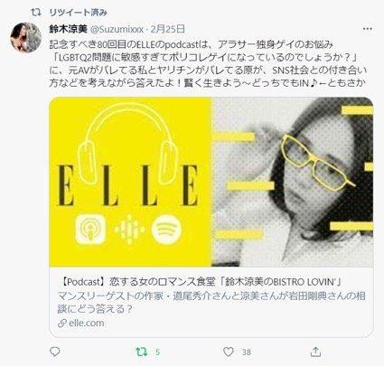Click the ELLE logo text in image
The height and width of the screenshot is (366, 384).
127,185
